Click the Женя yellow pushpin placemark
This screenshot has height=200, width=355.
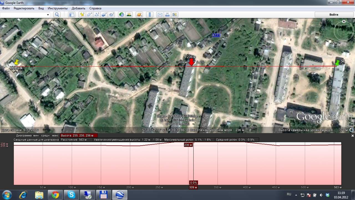(x=16, y=62)
